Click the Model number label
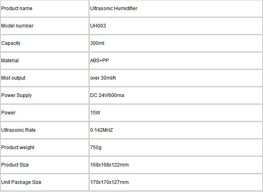The height and width of the screenshot is (192, 263). tap(17, 26)
